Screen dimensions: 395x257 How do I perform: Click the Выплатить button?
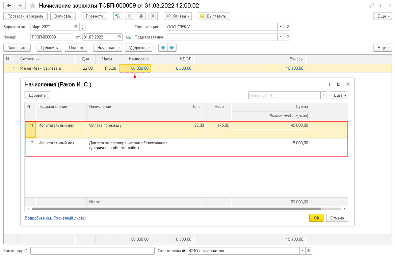coord(214,16)
